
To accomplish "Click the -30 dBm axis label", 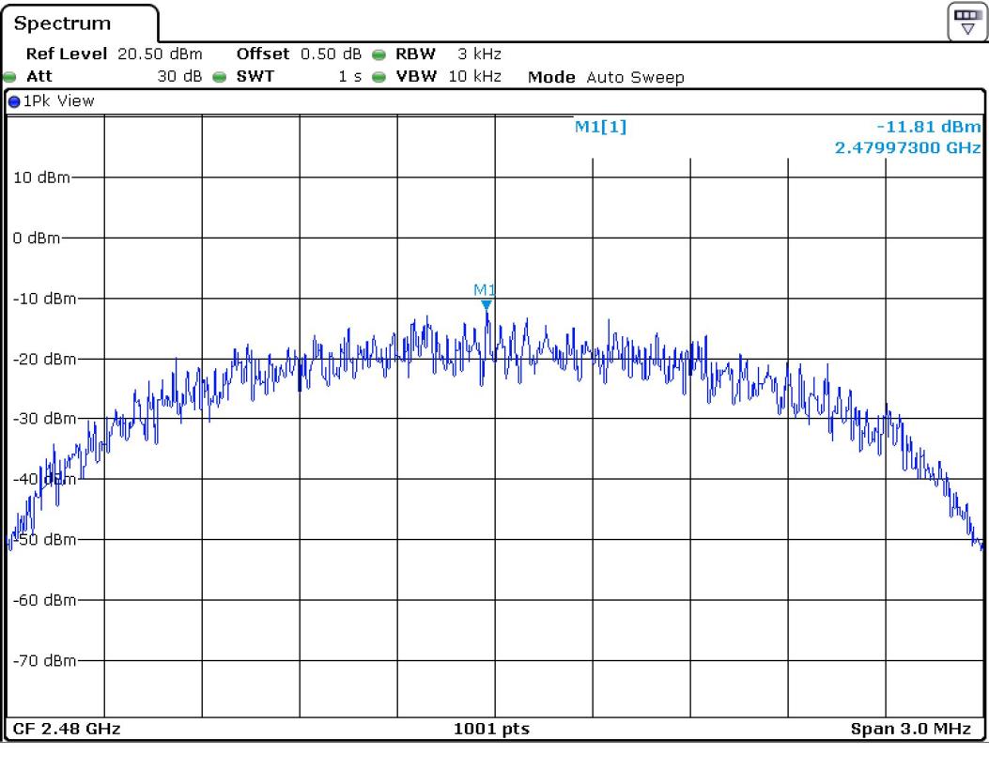I will pyautogui.click(x=44, y=419).
